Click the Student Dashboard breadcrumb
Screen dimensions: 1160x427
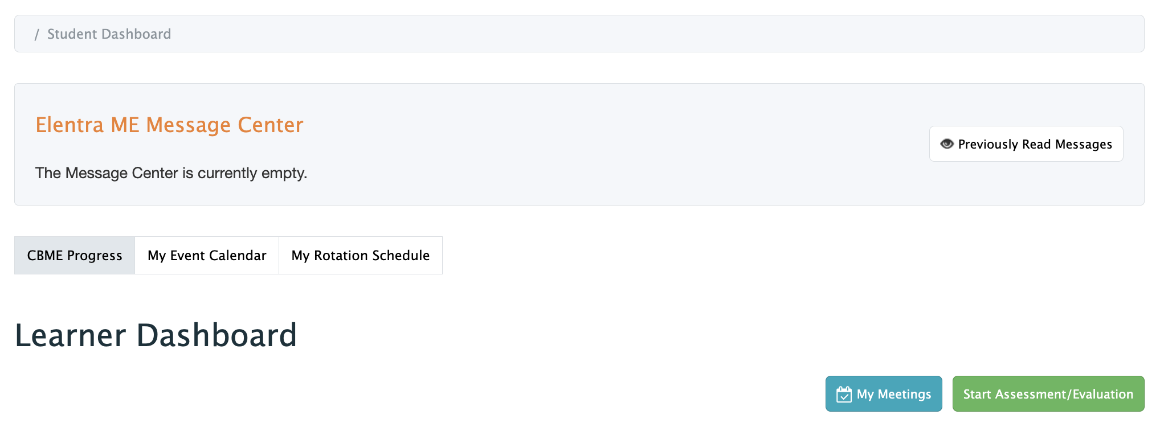(109, 34)
